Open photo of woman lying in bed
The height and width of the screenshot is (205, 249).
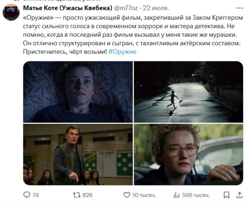(78, 92)
